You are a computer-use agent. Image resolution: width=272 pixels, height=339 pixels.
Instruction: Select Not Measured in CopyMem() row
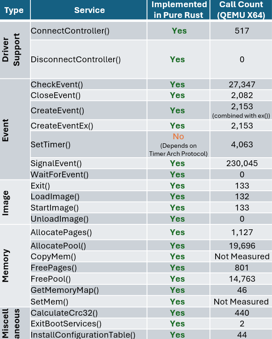point(242,257)
